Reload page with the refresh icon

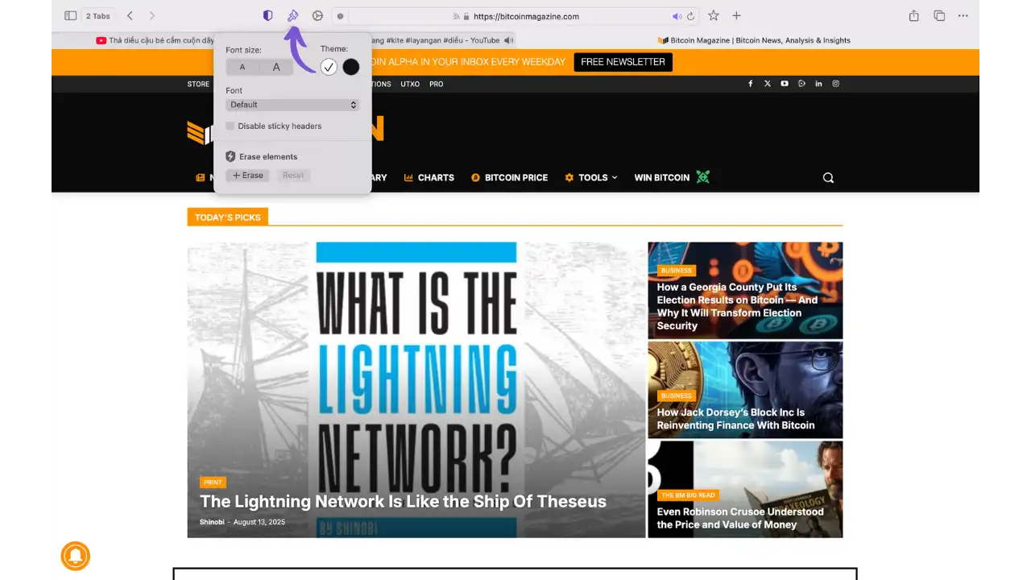pyautogui.click(x=690, y=16)
